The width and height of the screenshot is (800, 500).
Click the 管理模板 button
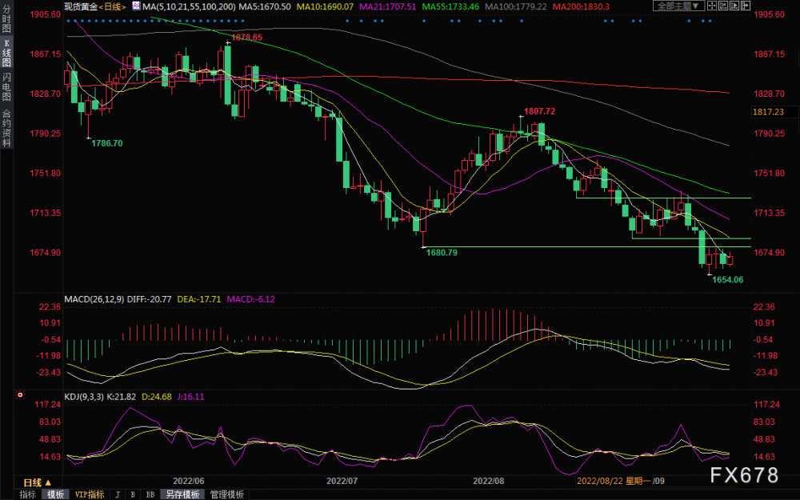click(227, 494)
